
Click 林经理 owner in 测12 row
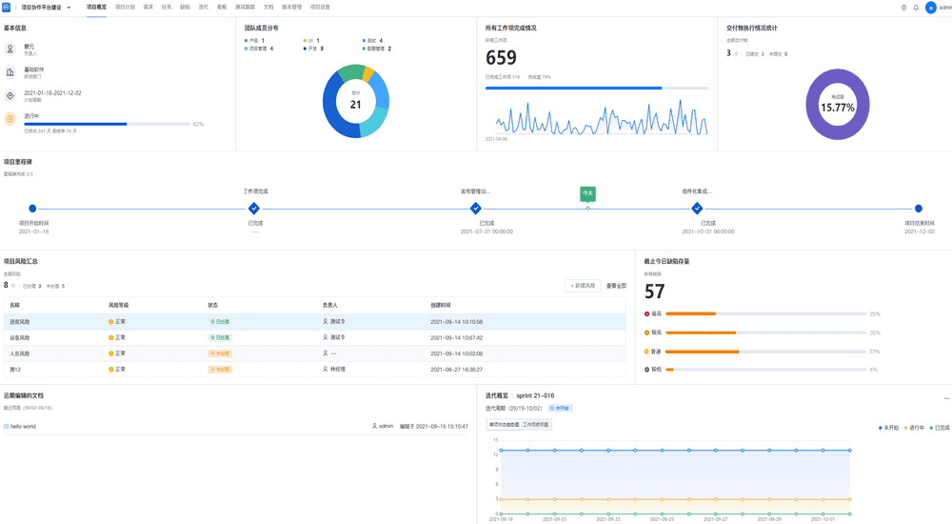334,369
